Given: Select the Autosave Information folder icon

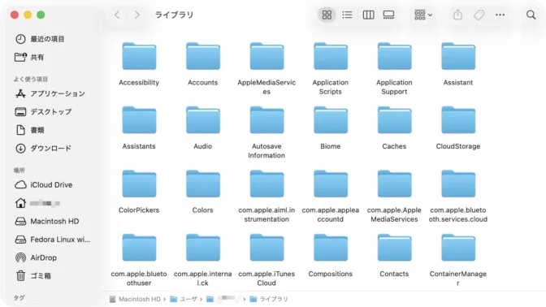Looking at the screenshot, I should pyautogui.click(x=266, y=120).
